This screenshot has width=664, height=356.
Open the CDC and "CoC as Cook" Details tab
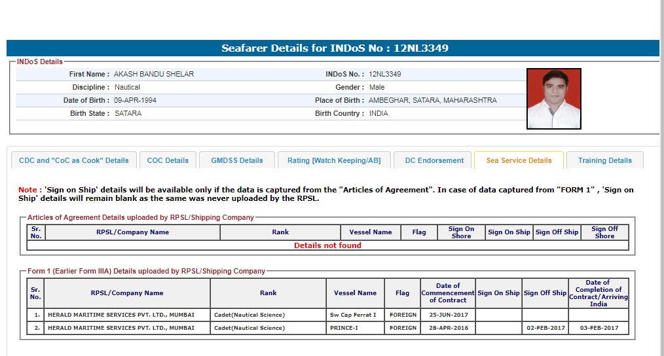tap(74, 160)
